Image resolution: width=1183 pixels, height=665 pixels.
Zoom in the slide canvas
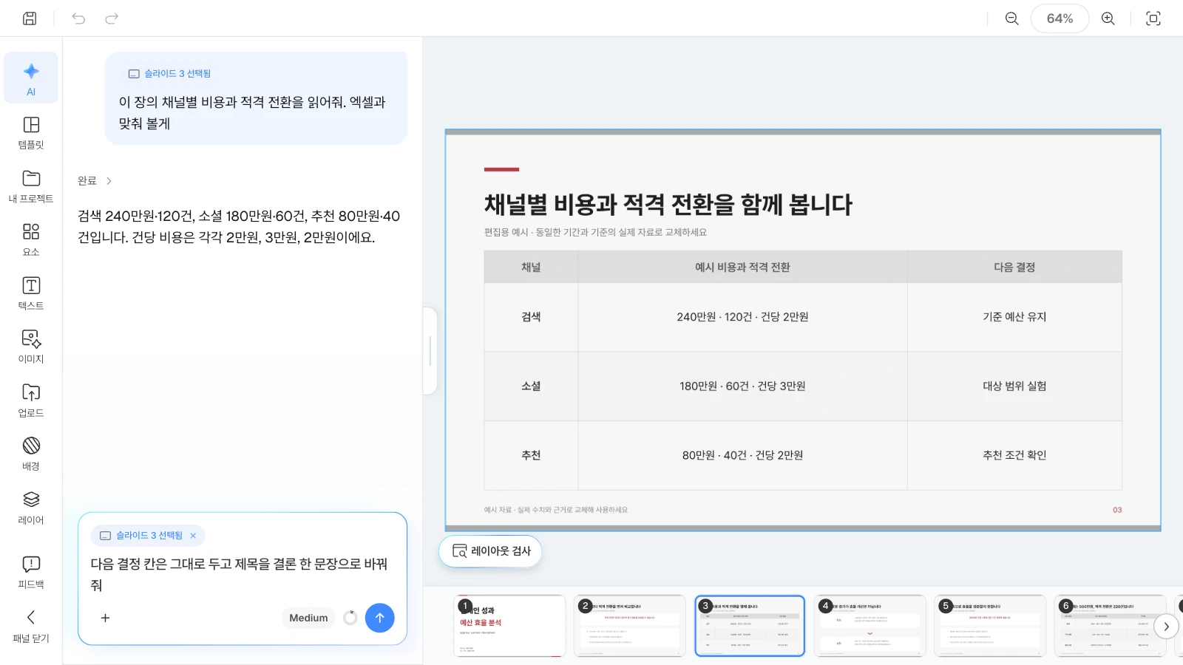(1108, 18)
